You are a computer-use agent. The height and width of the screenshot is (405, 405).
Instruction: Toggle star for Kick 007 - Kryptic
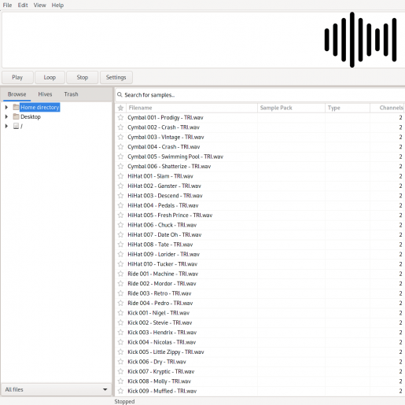tap(120, 371)
